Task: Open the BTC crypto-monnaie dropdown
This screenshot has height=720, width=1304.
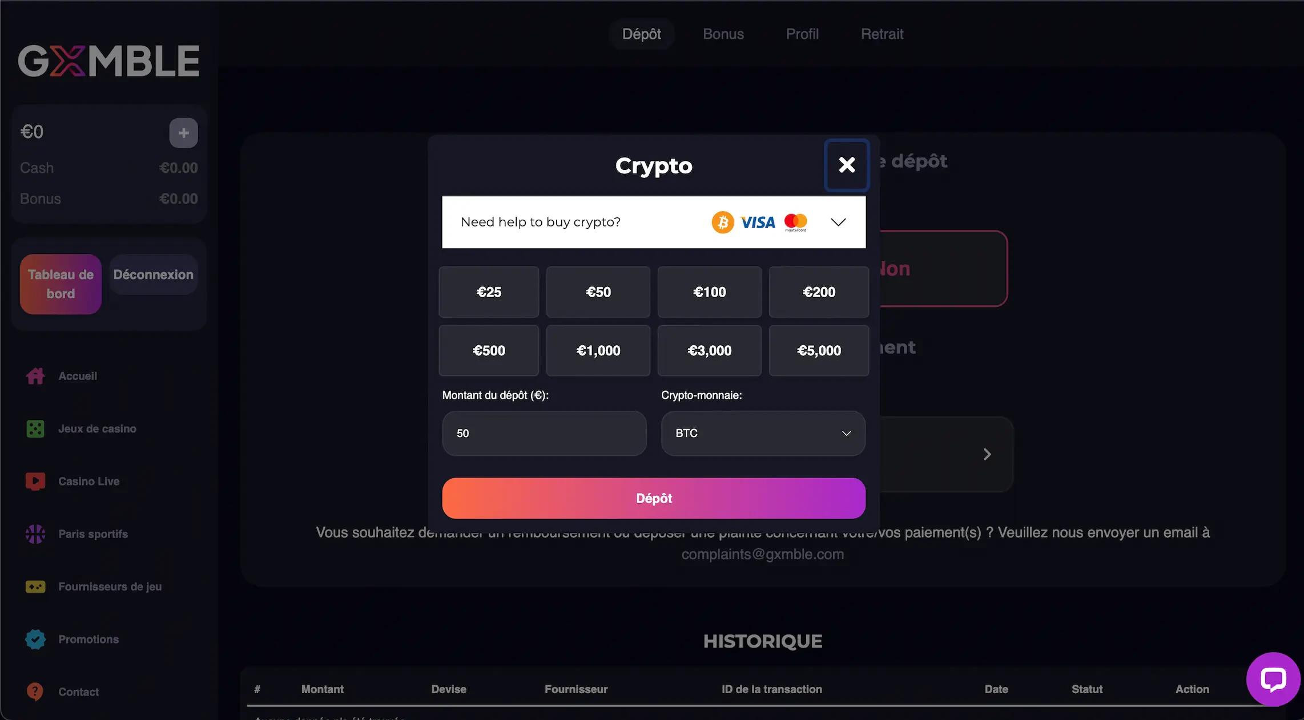Action: [x=763, y=433]
